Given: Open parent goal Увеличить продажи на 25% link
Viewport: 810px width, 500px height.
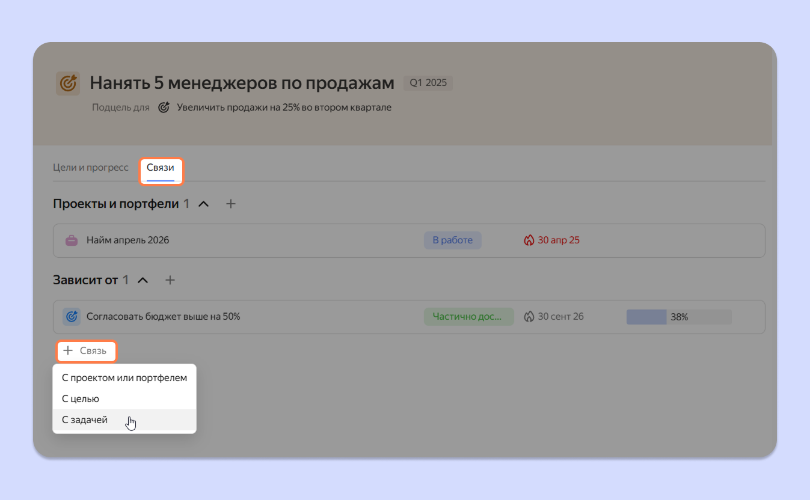Looking at the screenshot, I should pyautogui.click(x=284, y=108).
